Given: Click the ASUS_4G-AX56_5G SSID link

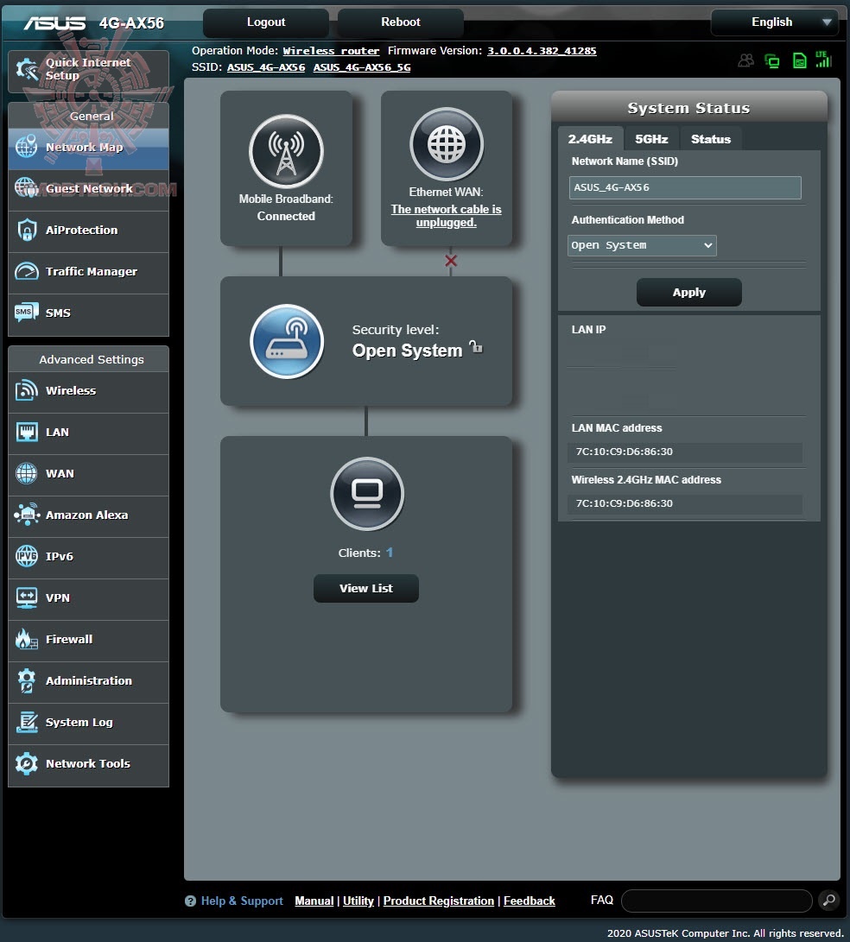Looking at the screenshot, I should click(362, 67).
